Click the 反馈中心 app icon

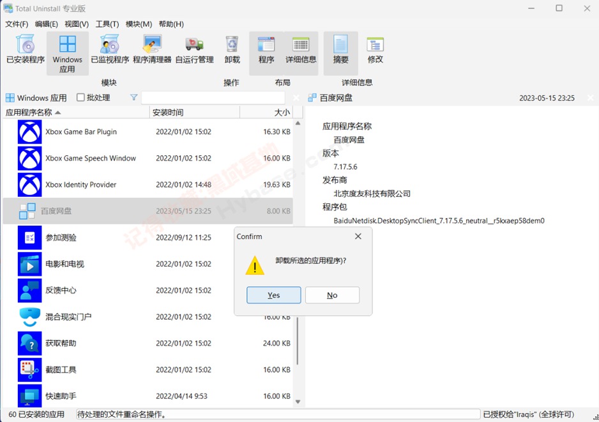30,290
